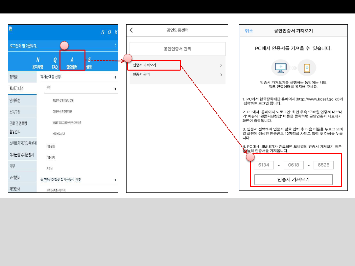Click the code field showing 6525
This screenshot has height=266, width=355.
[x=323, y=165]
